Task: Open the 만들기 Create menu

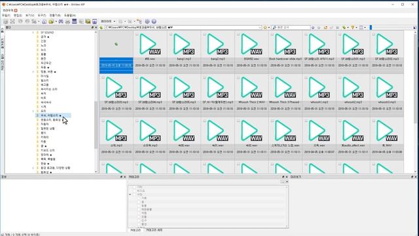Action: [x=55, y=16]
